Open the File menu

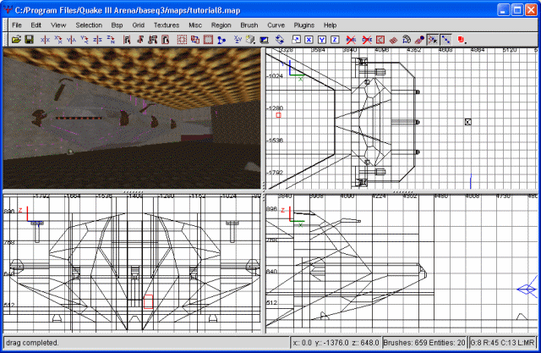tap(17, 25)
